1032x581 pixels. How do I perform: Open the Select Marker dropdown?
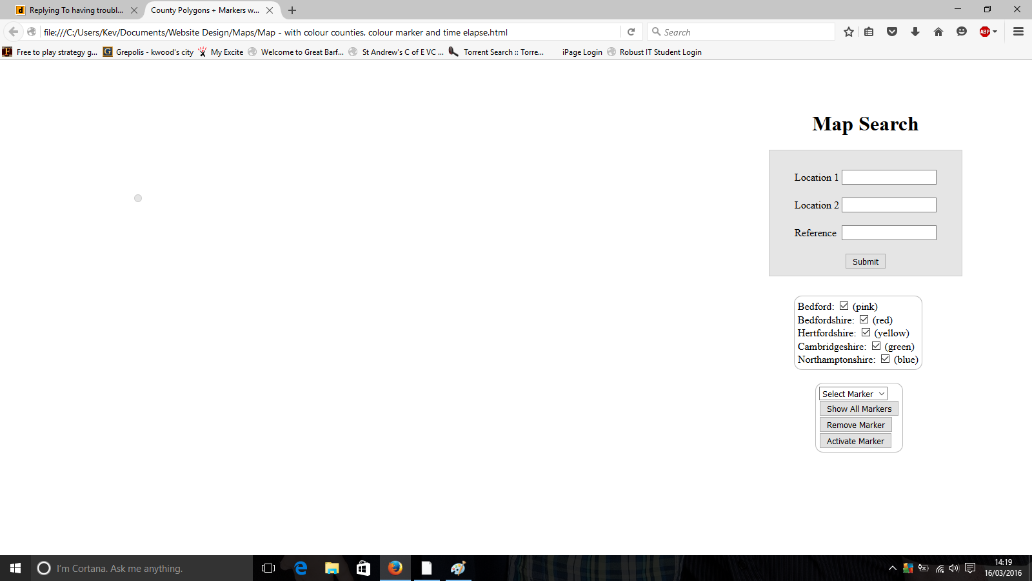point(852,393)
